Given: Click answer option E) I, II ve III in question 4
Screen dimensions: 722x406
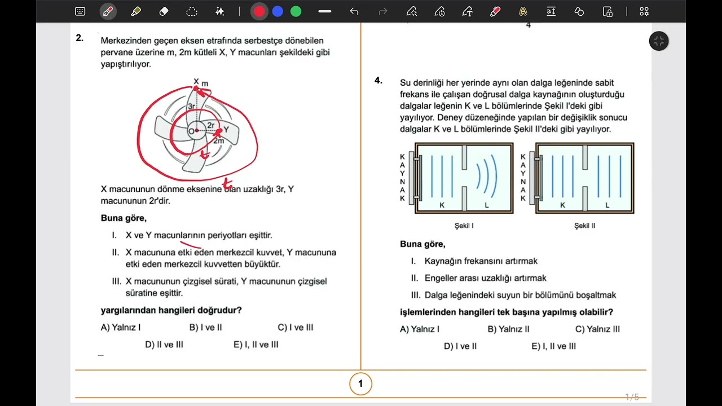Looking at the screenshot, I should [554, 346].
